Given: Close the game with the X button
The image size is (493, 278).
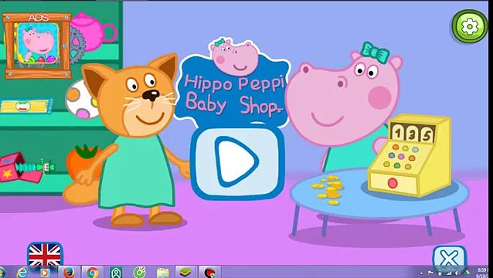Looking at the screenshot, I should coord(449,256).
